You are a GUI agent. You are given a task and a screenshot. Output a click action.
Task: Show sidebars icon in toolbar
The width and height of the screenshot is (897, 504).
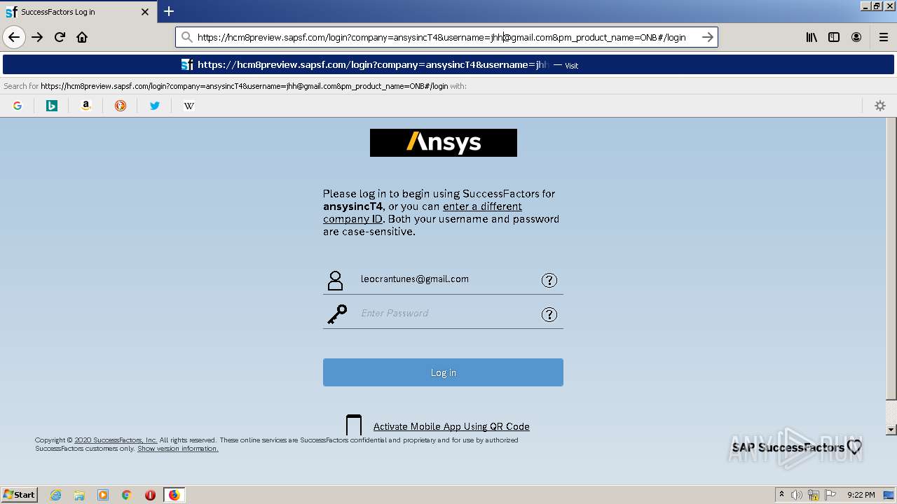click(x=834, y=37)
